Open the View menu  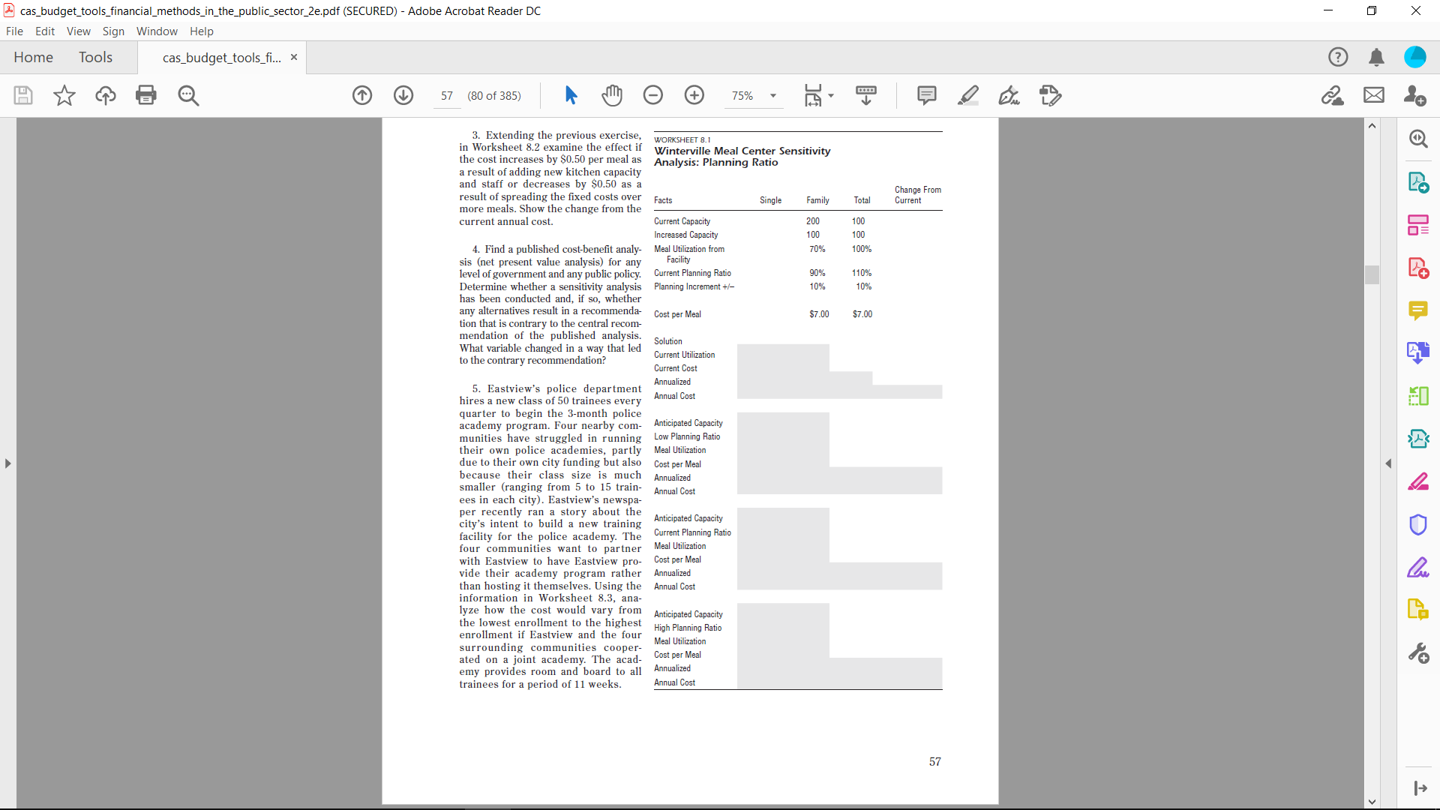(x=79, y=31)
